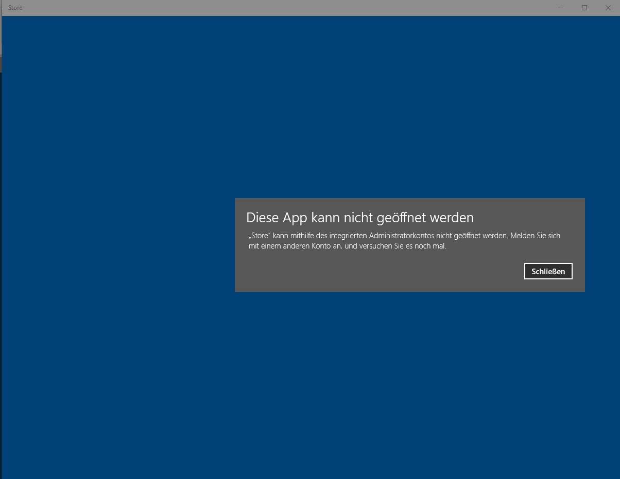
Task: Minimize the Store window
Action: [561, 8]
